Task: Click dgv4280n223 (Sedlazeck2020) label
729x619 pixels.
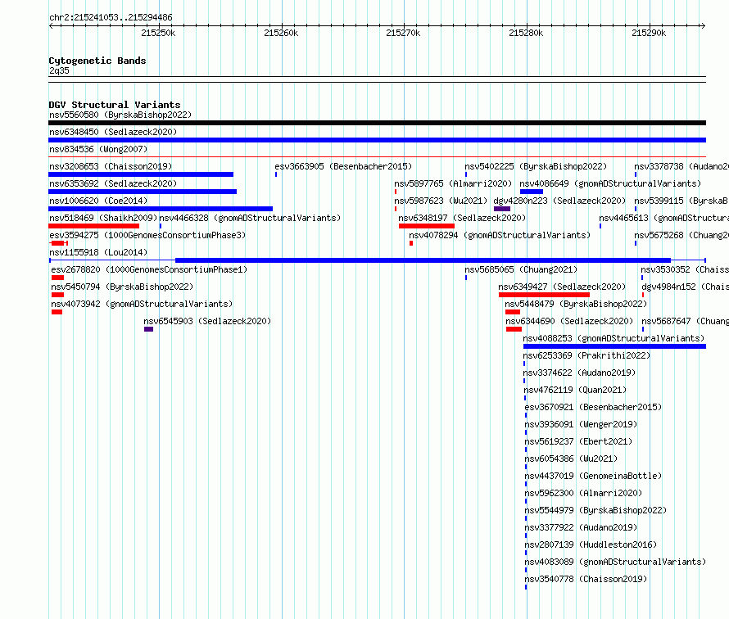Action: coord(559,201)
